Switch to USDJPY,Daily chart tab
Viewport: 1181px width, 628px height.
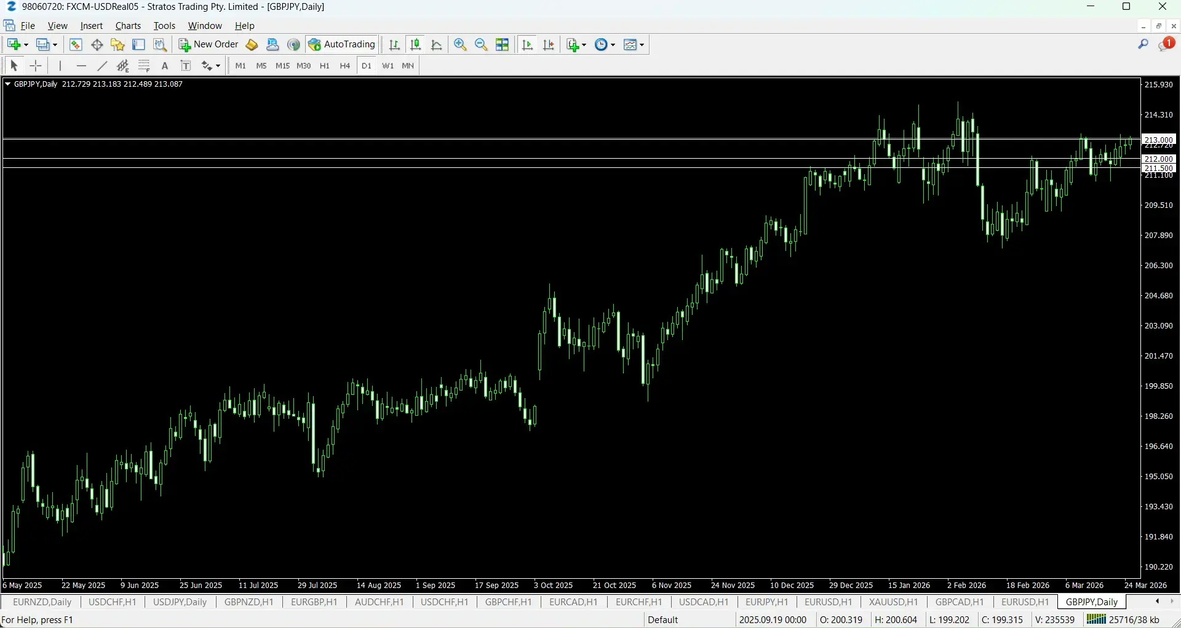pos(180,602)
